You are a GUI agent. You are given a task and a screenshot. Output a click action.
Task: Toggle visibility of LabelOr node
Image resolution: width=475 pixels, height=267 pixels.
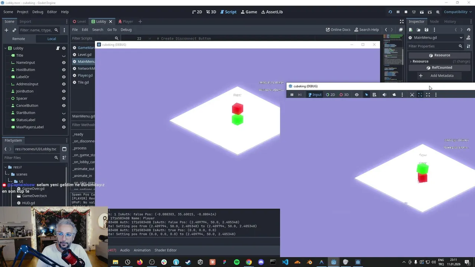coord(64,77)
